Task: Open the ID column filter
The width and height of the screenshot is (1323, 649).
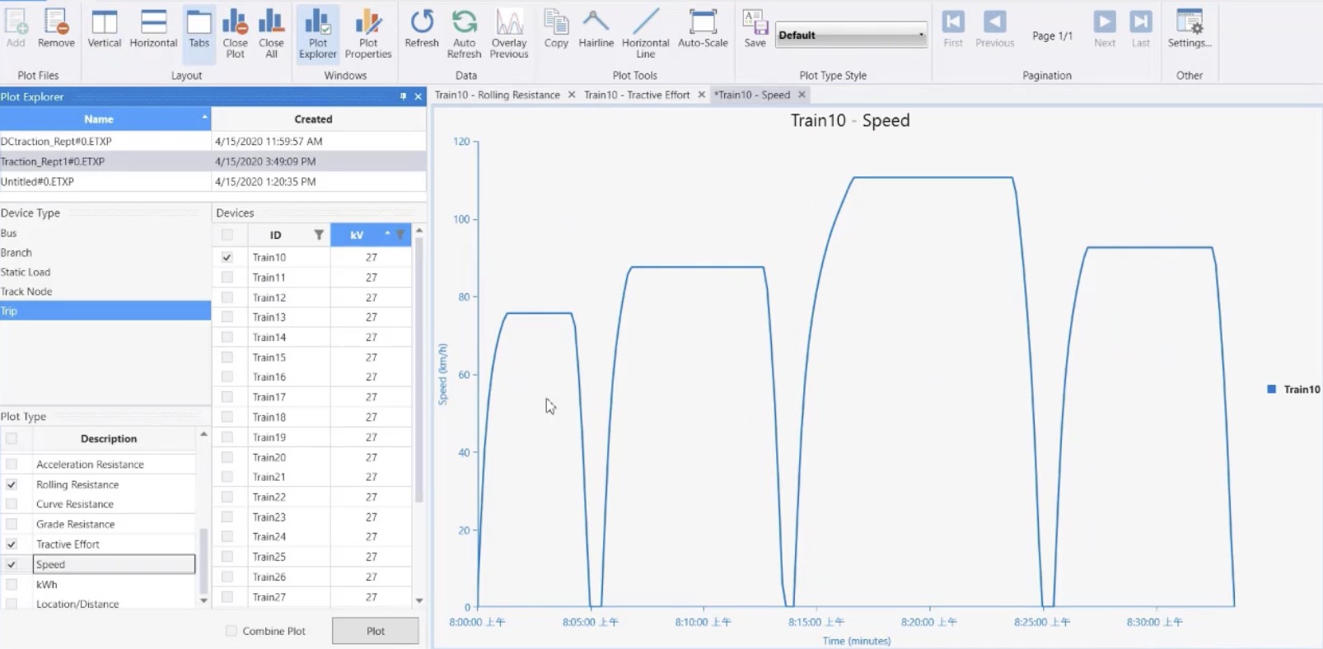Action: 319,235
